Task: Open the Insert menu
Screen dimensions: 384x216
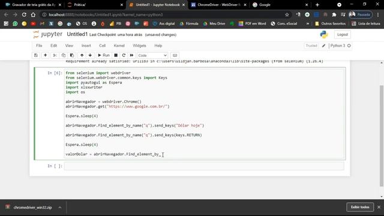Action: 86,46
